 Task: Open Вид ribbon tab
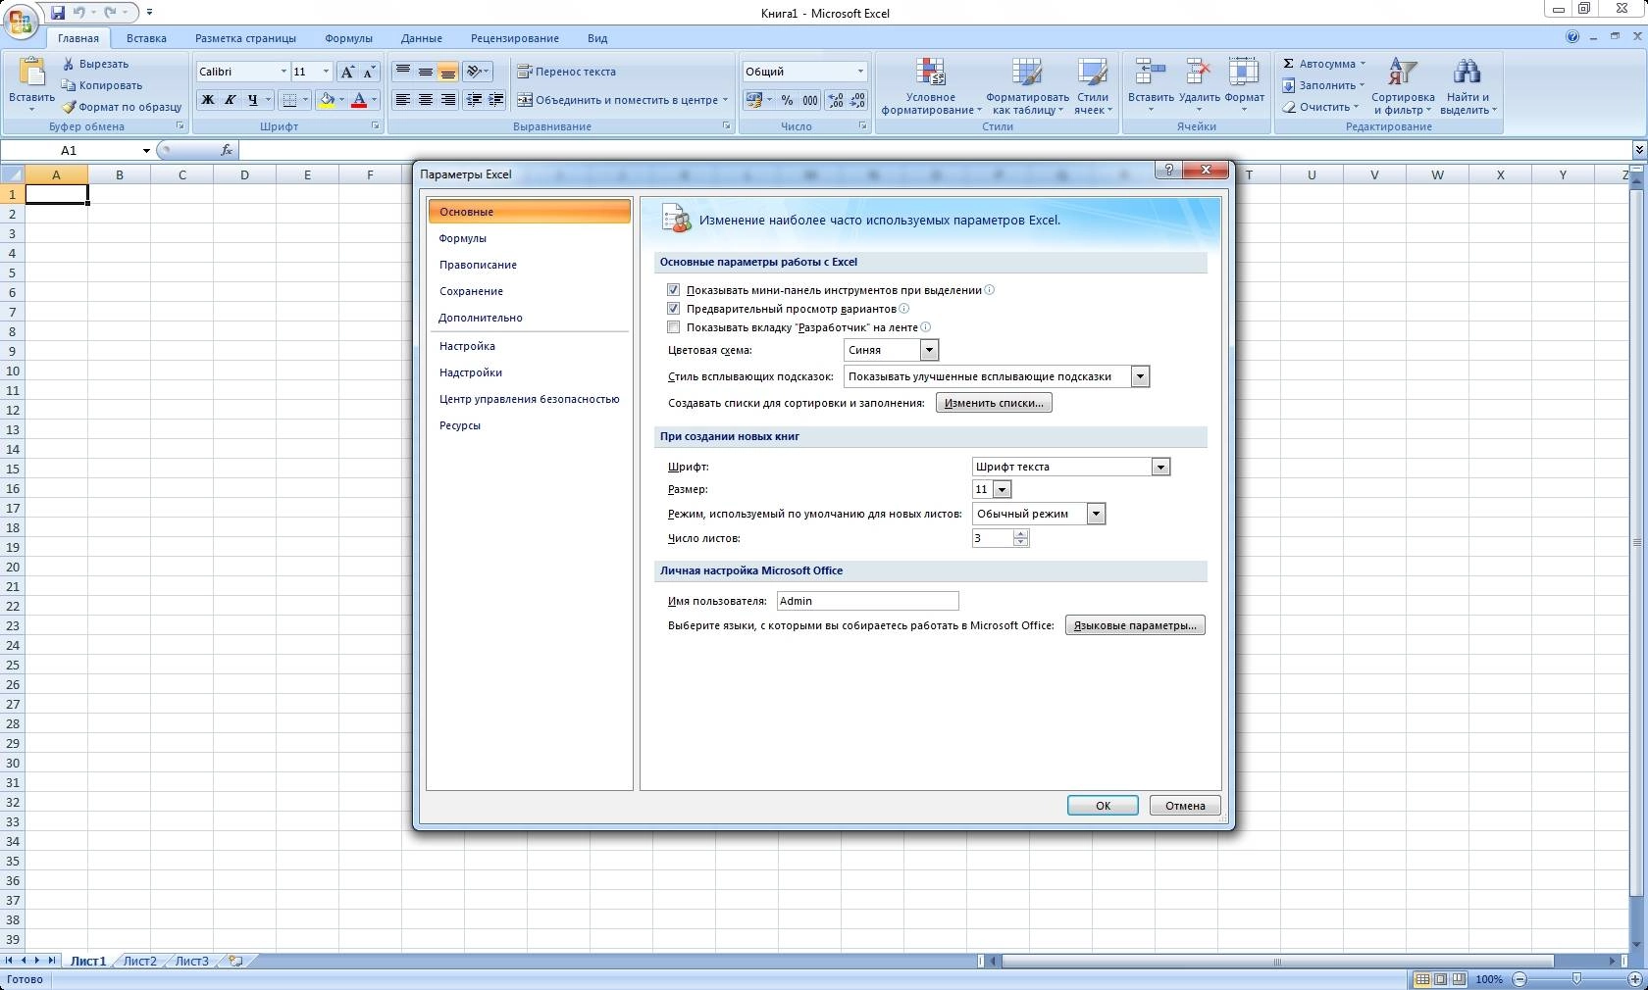(x=597, y=38)
